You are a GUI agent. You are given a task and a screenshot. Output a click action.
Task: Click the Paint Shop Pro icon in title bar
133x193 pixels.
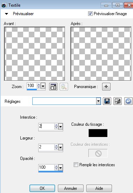(x=4, y=5)
